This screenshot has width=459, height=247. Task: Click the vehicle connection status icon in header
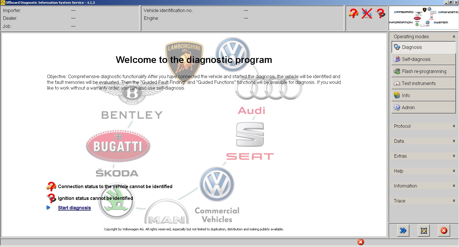coord(353,13)
